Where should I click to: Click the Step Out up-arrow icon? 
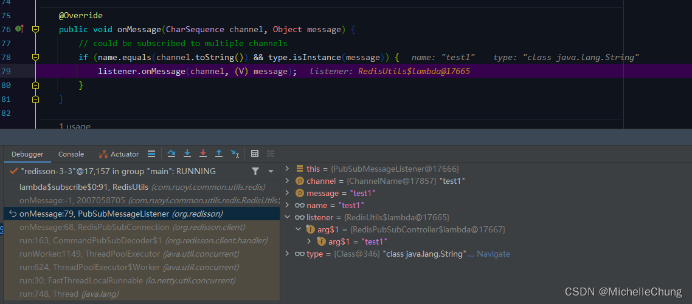(218, 154)
